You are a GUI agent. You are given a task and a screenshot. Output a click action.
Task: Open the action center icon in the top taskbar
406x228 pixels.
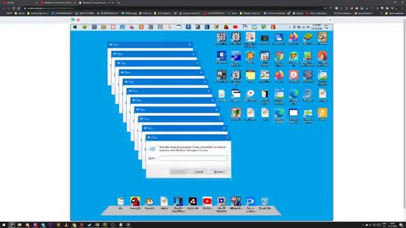(327, 27)
